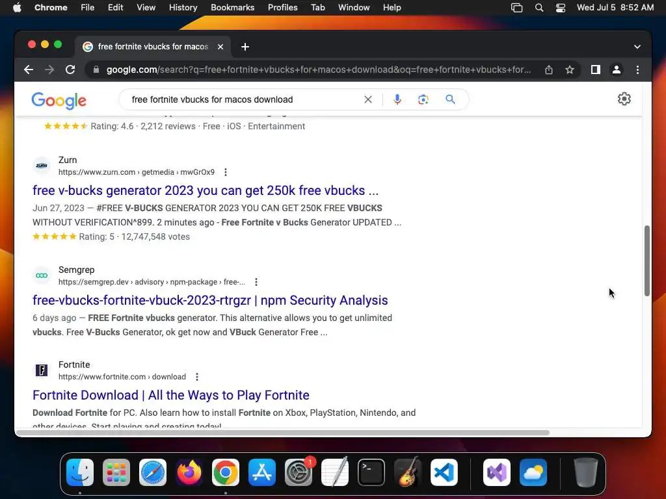Image resolution: width=666 pixels, height=499 pixels.
Task: Clear the Google search box
Action: 368,99
